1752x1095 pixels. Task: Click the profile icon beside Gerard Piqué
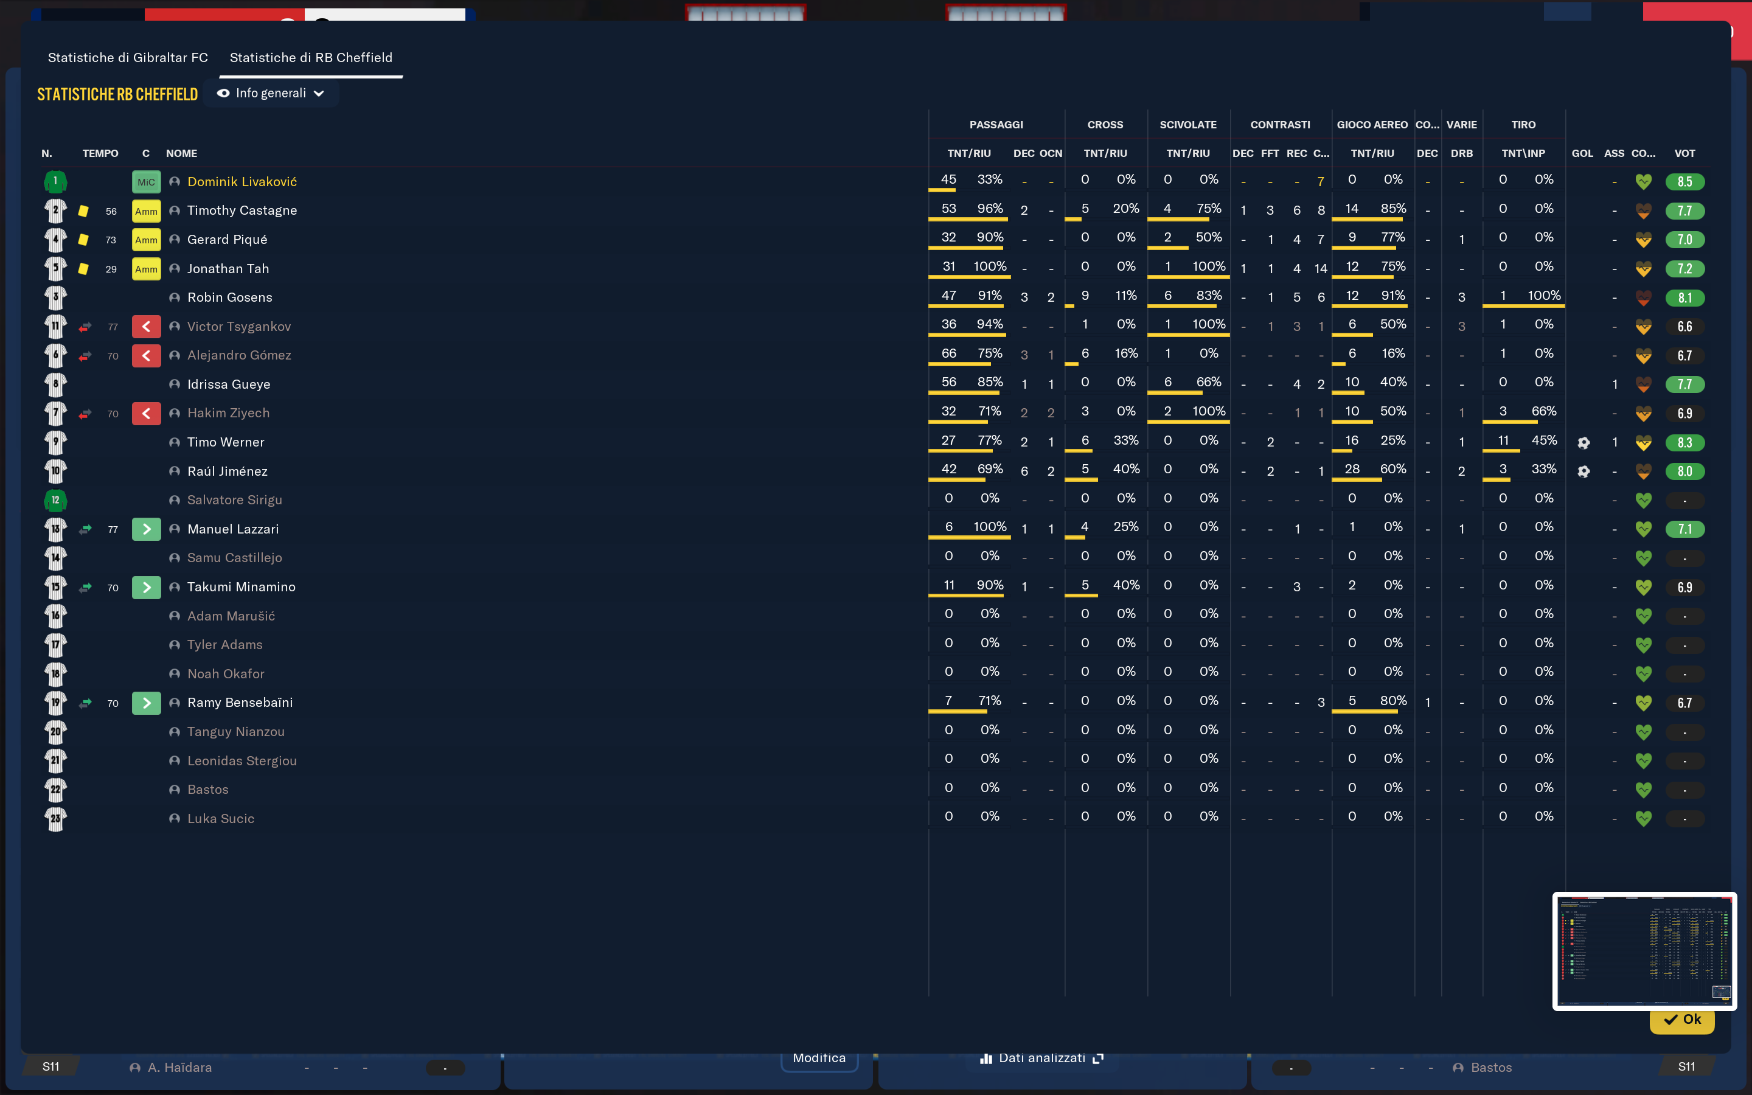175,240
